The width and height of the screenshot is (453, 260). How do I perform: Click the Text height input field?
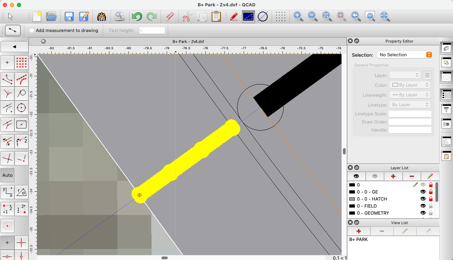point(152,31)
